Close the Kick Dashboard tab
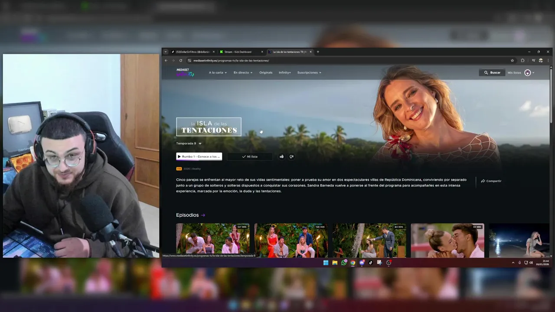The width and height of the screenshot is (555, 312). point(262,52)
